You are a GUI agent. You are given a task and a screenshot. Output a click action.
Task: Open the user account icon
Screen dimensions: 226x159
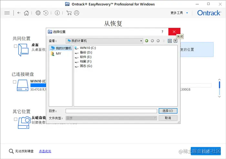click(x=77, y=13)
